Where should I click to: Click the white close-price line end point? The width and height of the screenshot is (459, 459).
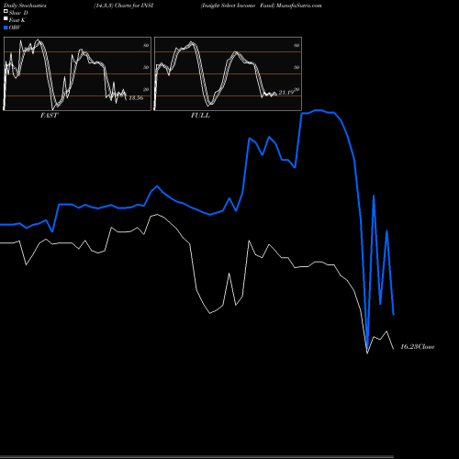(x=394, y=349)
